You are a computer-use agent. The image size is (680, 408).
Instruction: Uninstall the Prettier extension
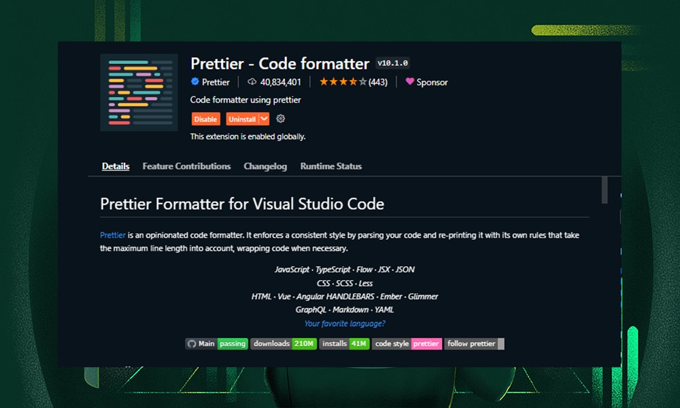point(242,118)
